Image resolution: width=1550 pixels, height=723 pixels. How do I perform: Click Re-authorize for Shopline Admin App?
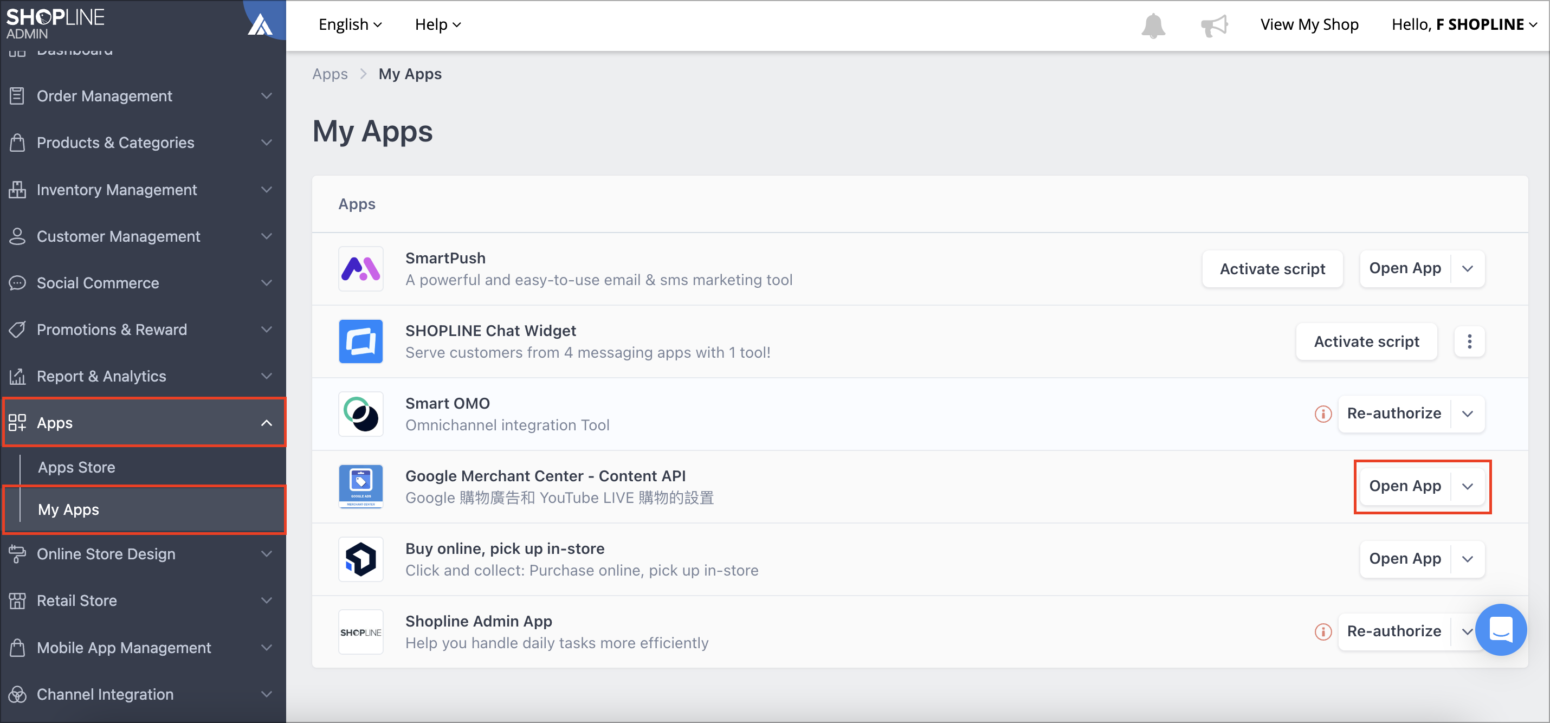[x=1393, y=631]
